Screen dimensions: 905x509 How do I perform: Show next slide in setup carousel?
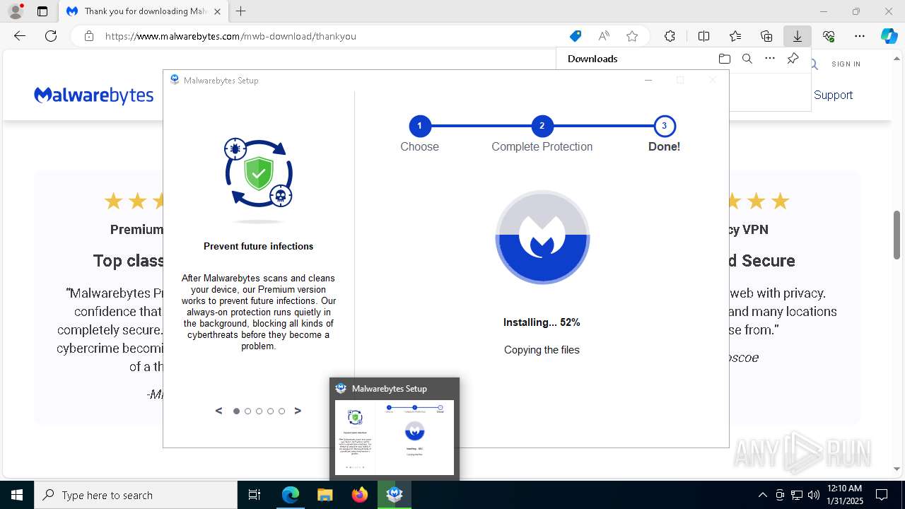[x=298, y=411]
